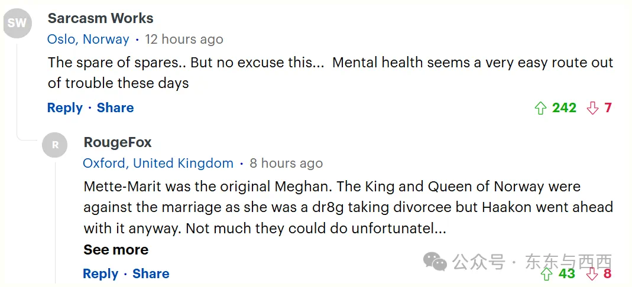Reply to RougeFox's comment
Screen dimensions: 632x287
(x=101, y=274)
